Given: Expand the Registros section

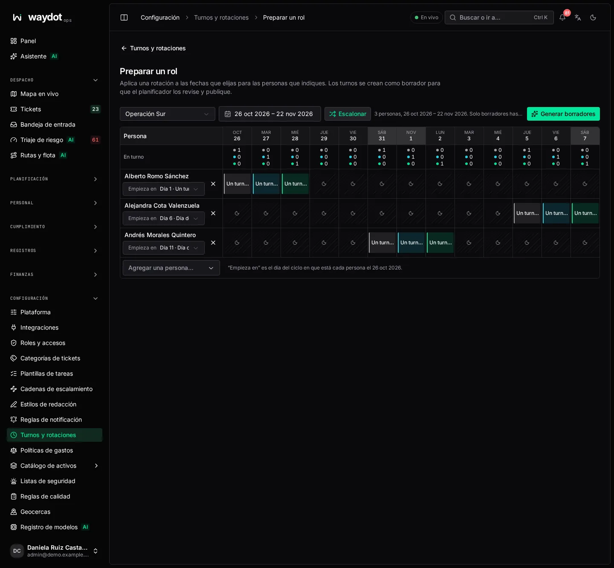Looking at the screenshot, I should (55, 251).
